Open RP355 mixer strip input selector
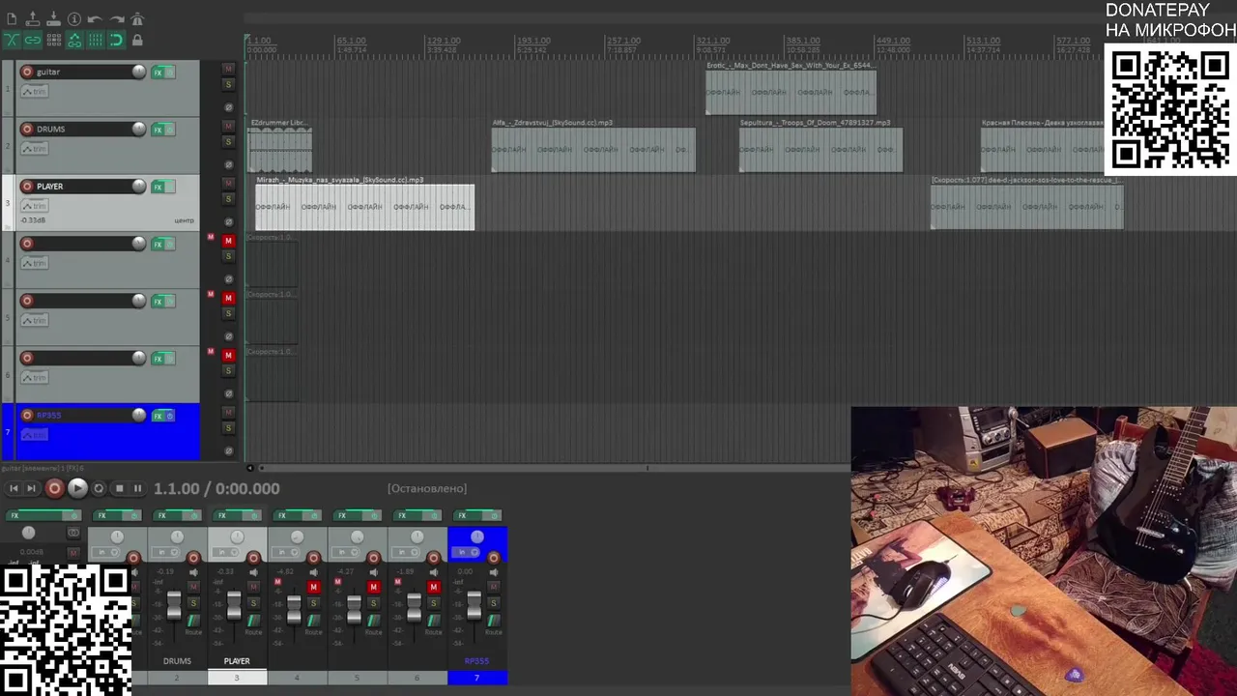The width and height of the screenshot is (1237, 696). [467, 552]
